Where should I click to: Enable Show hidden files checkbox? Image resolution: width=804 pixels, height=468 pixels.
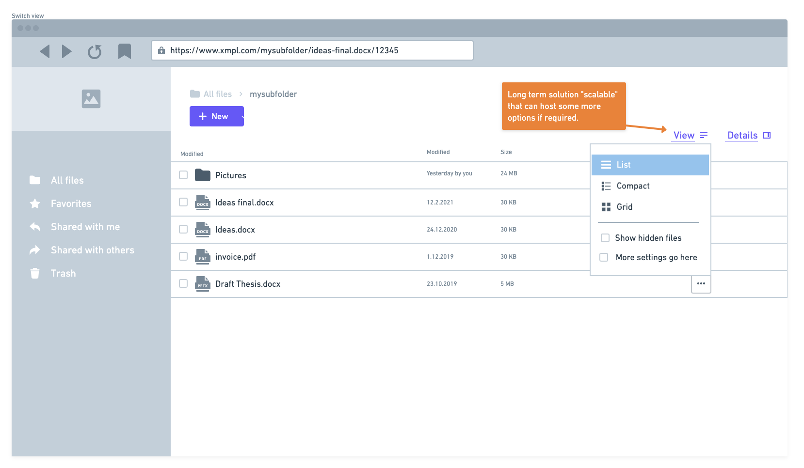pyautogui.click(x=605, y=238)
